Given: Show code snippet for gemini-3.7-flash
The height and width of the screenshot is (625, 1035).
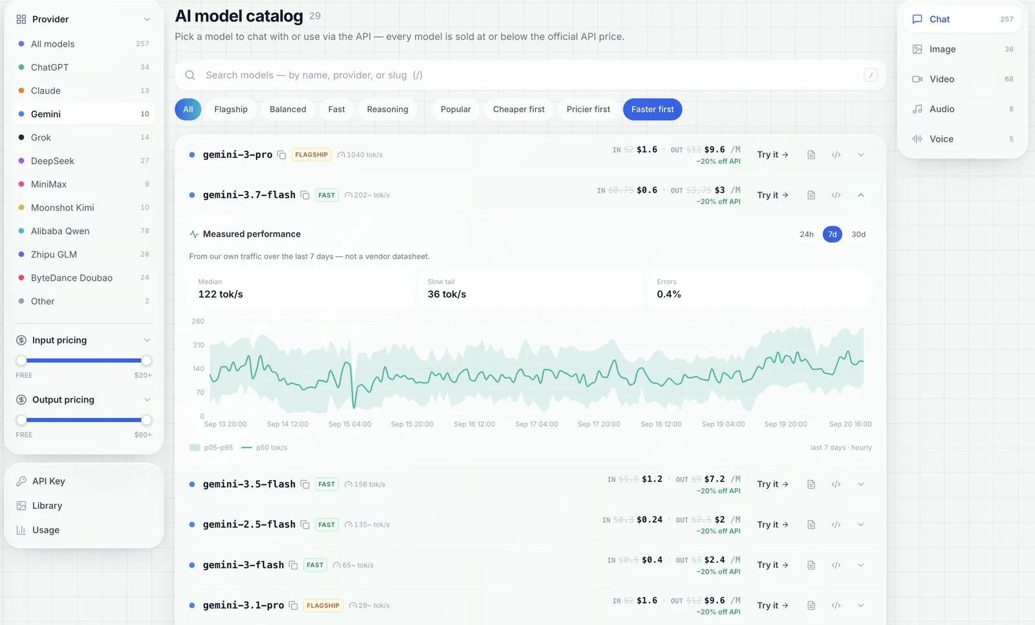Looking at the screenshot, I should [x=836, y=195].
